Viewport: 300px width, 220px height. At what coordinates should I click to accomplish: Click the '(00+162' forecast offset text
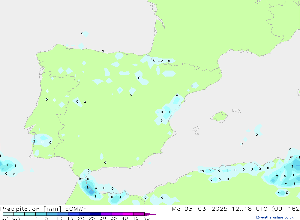point(286,209)
